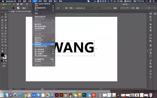
Task: Select the Direct Selection tool (white arrow)
Action: [x=5, y=14]
